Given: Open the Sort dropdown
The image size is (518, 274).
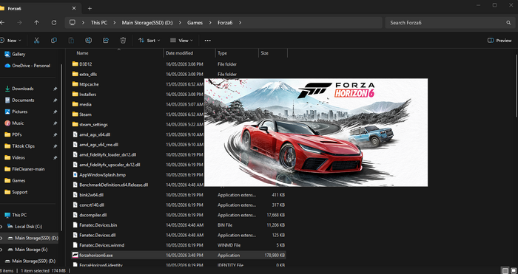Looking at the screenshot, I should pyautogui.click(x=149, y=41).
